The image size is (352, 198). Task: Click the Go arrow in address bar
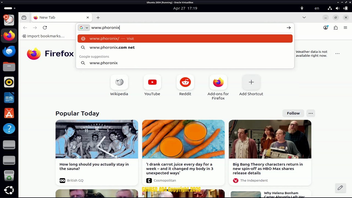[288, 28]
